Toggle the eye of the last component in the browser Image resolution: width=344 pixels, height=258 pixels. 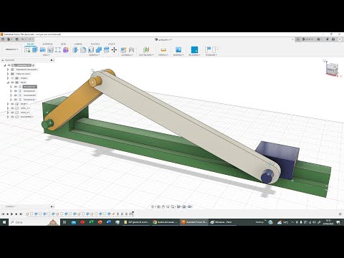pos(12,117)
